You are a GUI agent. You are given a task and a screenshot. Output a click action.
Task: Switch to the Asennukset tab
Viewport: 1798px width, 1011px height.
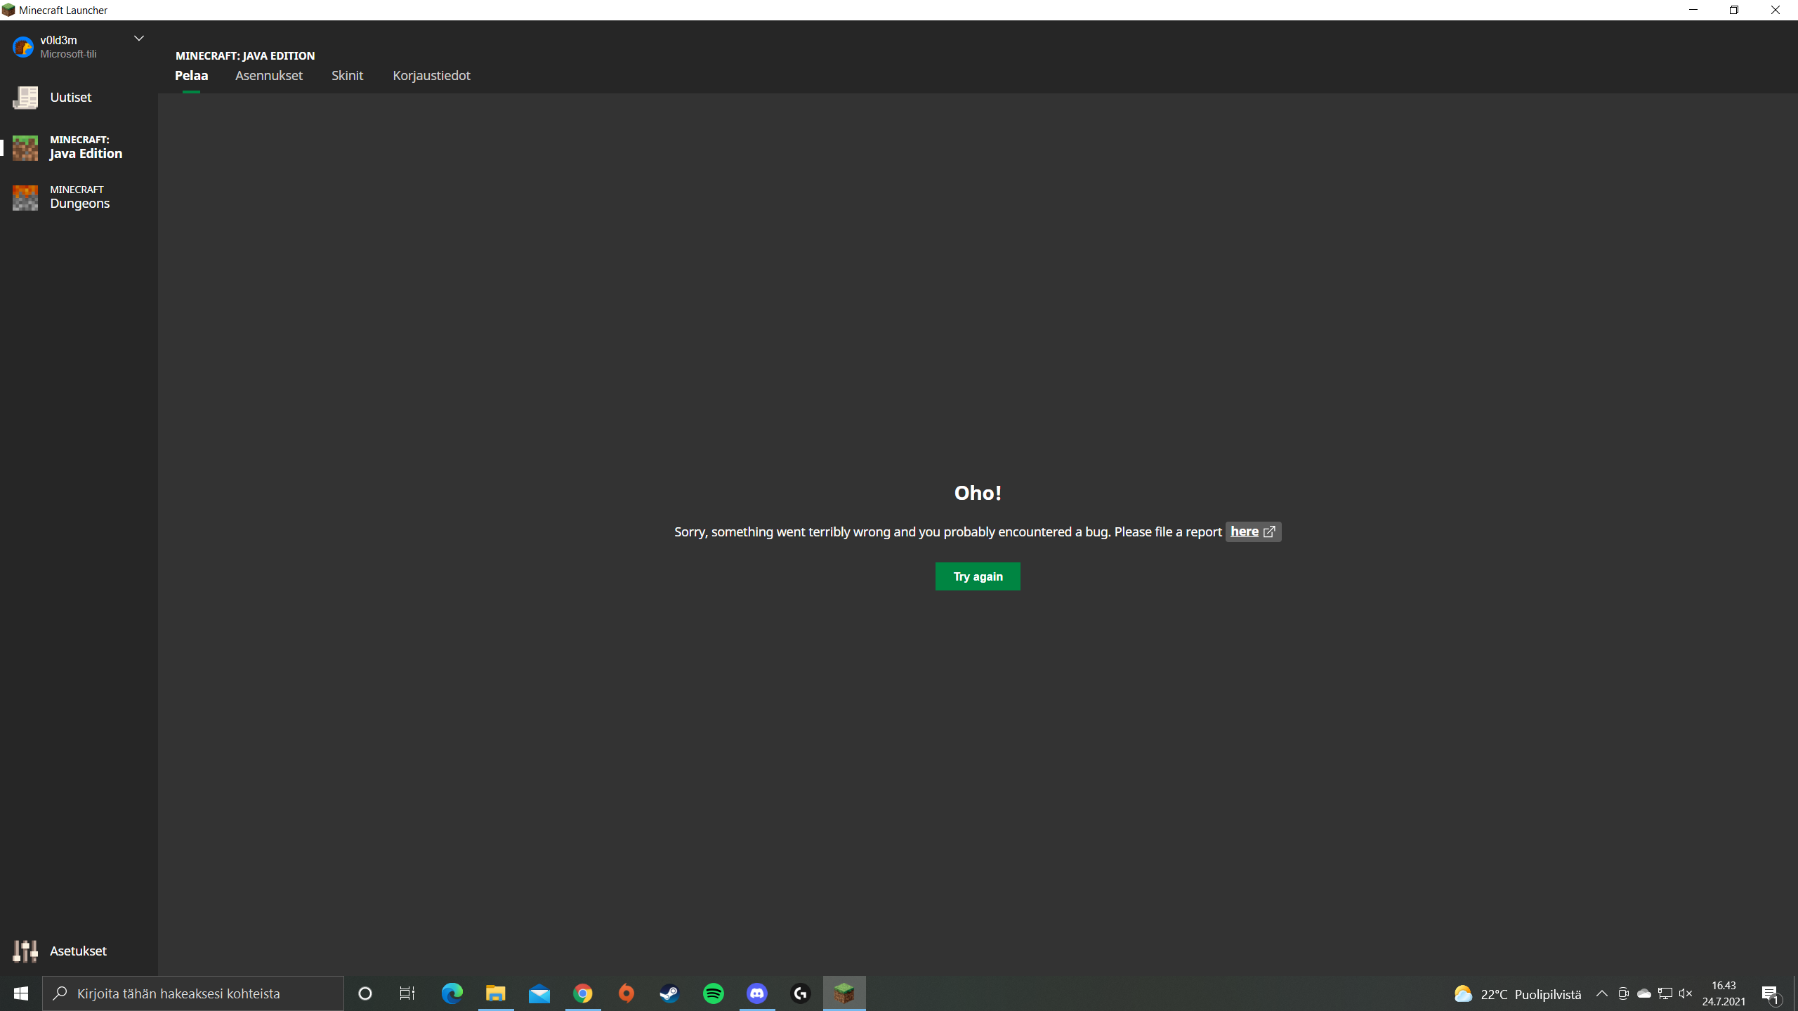[x=268, y=76]
